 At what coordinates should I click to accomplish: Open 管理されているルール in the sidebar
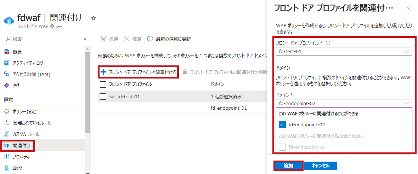(32, 123)
